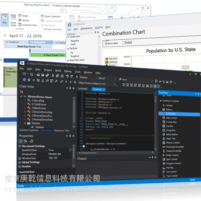Image resolution: width=201 pixels, height=201 pixels.
Task: Pin the Class View pane with pushpin
Action: [70, 88]
